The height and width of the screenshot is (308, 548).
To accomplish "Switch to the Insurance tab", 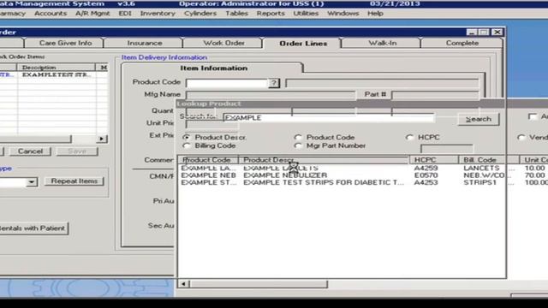I will click(x=145, y=43).
